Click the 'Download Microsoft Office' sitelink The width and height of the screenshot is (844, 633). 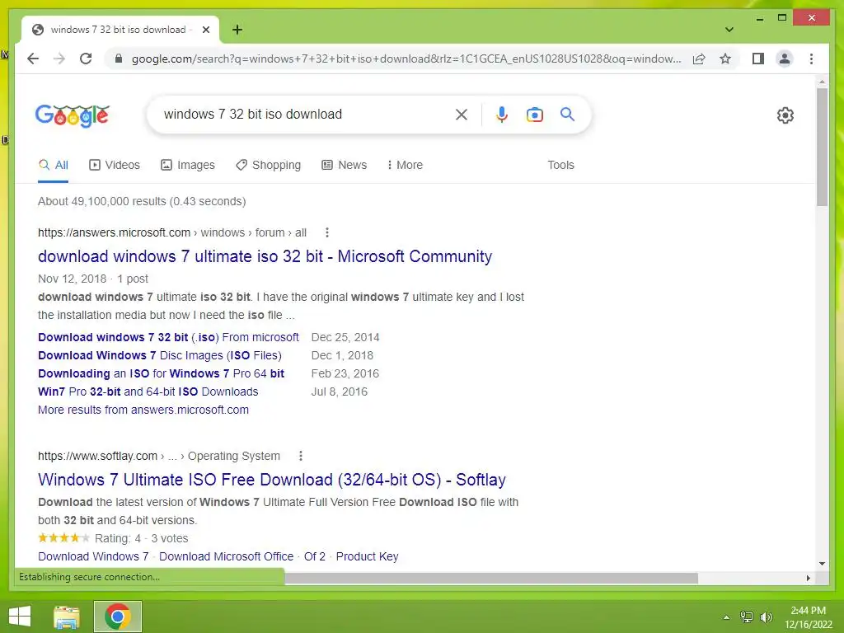pyautogui.click(x=226, y=556)
